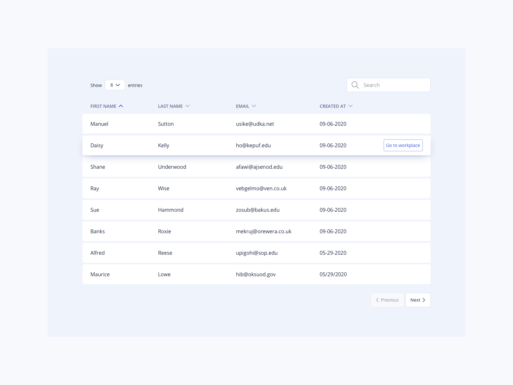The height and width of the screenshot is (385, 513).
Task: Click the left arrow icon on Previous button
Action: (377, 300)
